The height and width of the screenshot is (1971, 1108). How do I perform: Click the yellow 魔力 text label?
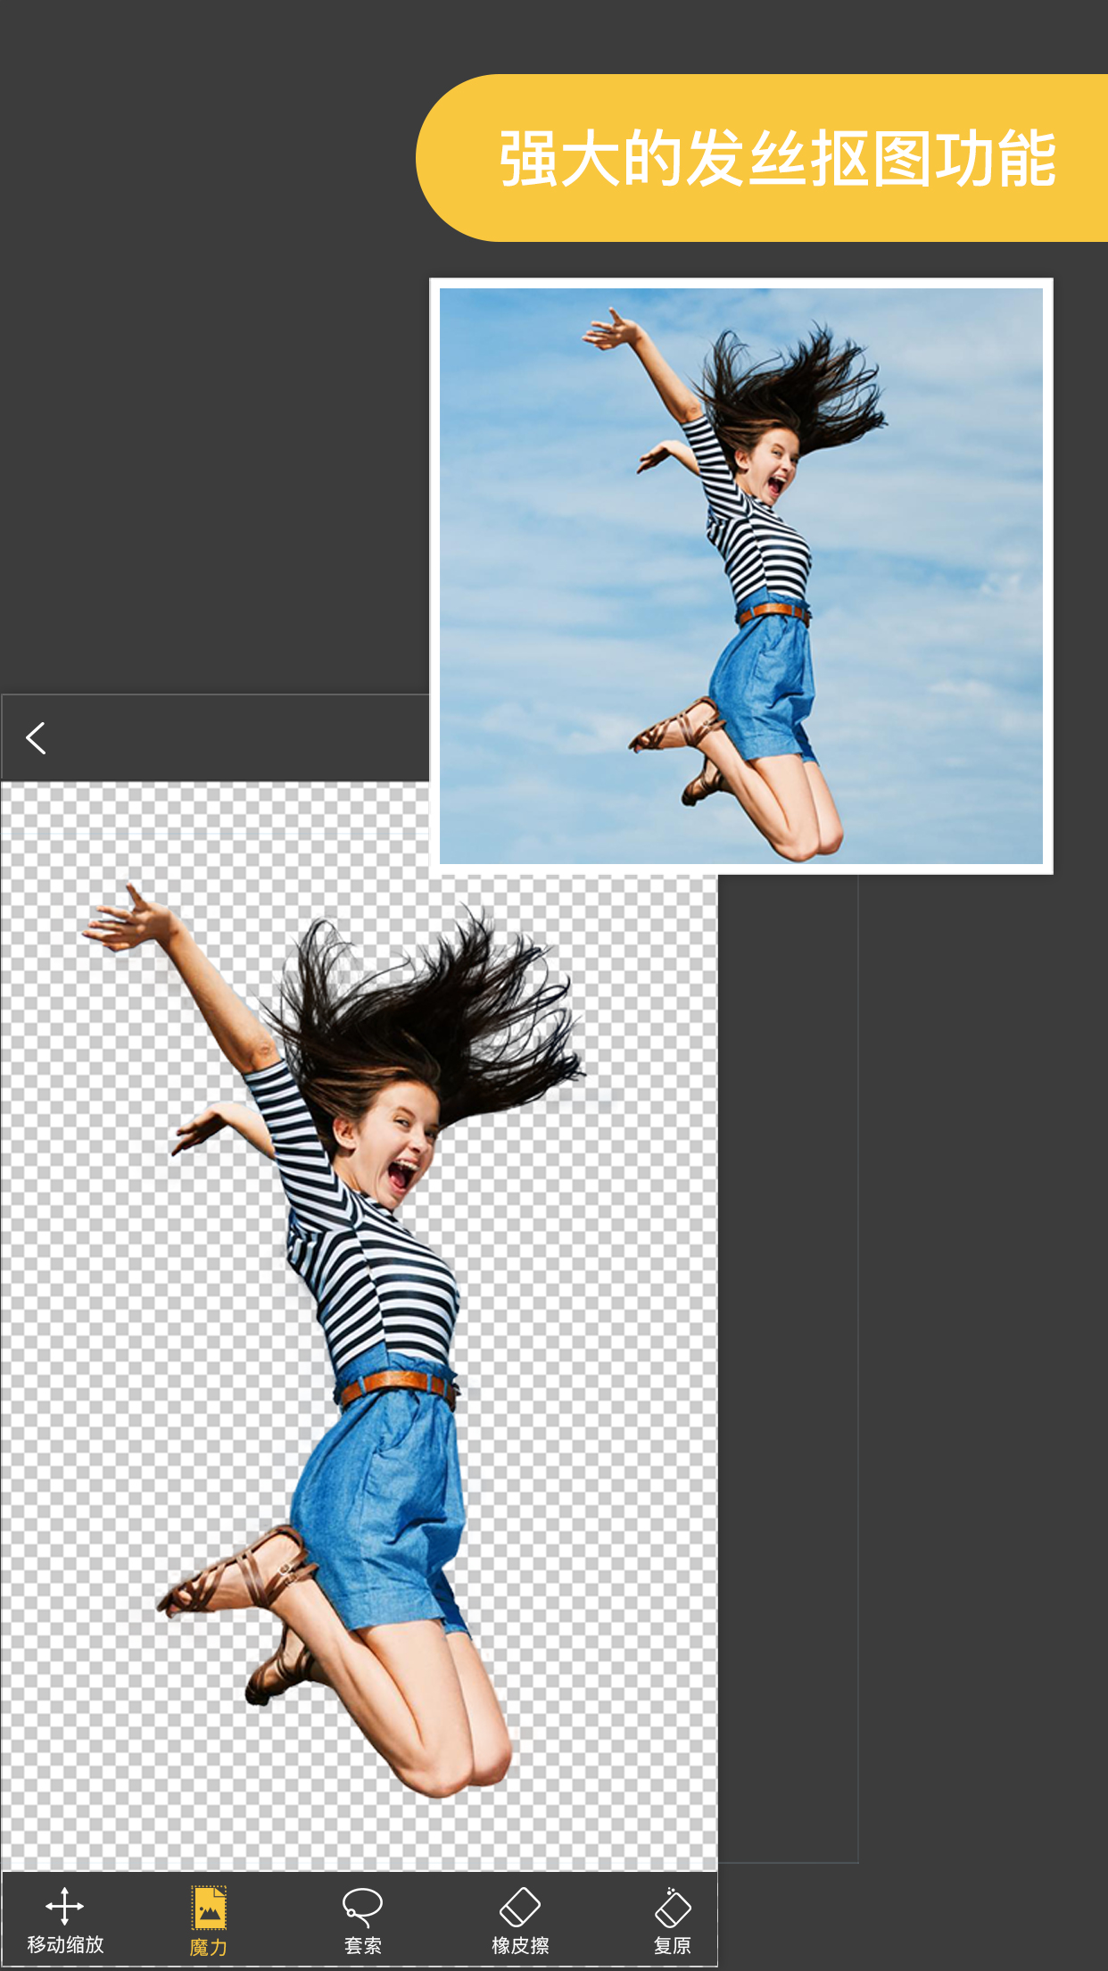point(209,1947)
